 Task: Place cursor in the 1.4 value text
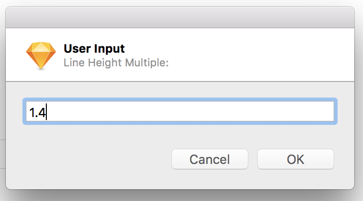click(37, 113)
